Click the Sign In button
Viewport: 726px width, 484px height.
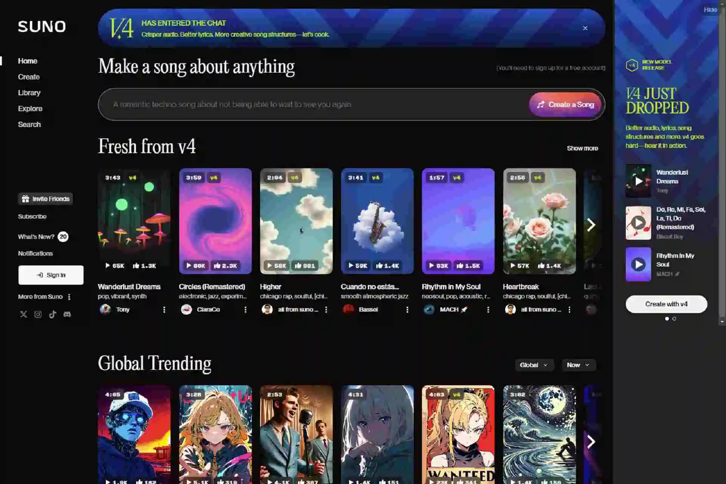51,275
